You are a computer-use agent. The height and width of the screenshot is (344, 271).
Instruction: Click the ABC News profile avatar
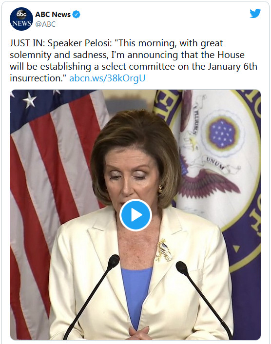[21, 19]
